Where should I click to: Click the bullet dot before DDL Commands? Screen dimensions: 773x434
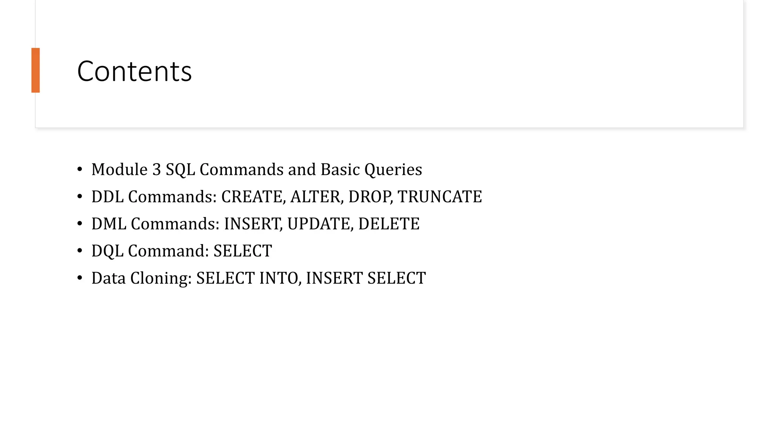(80, 197)
